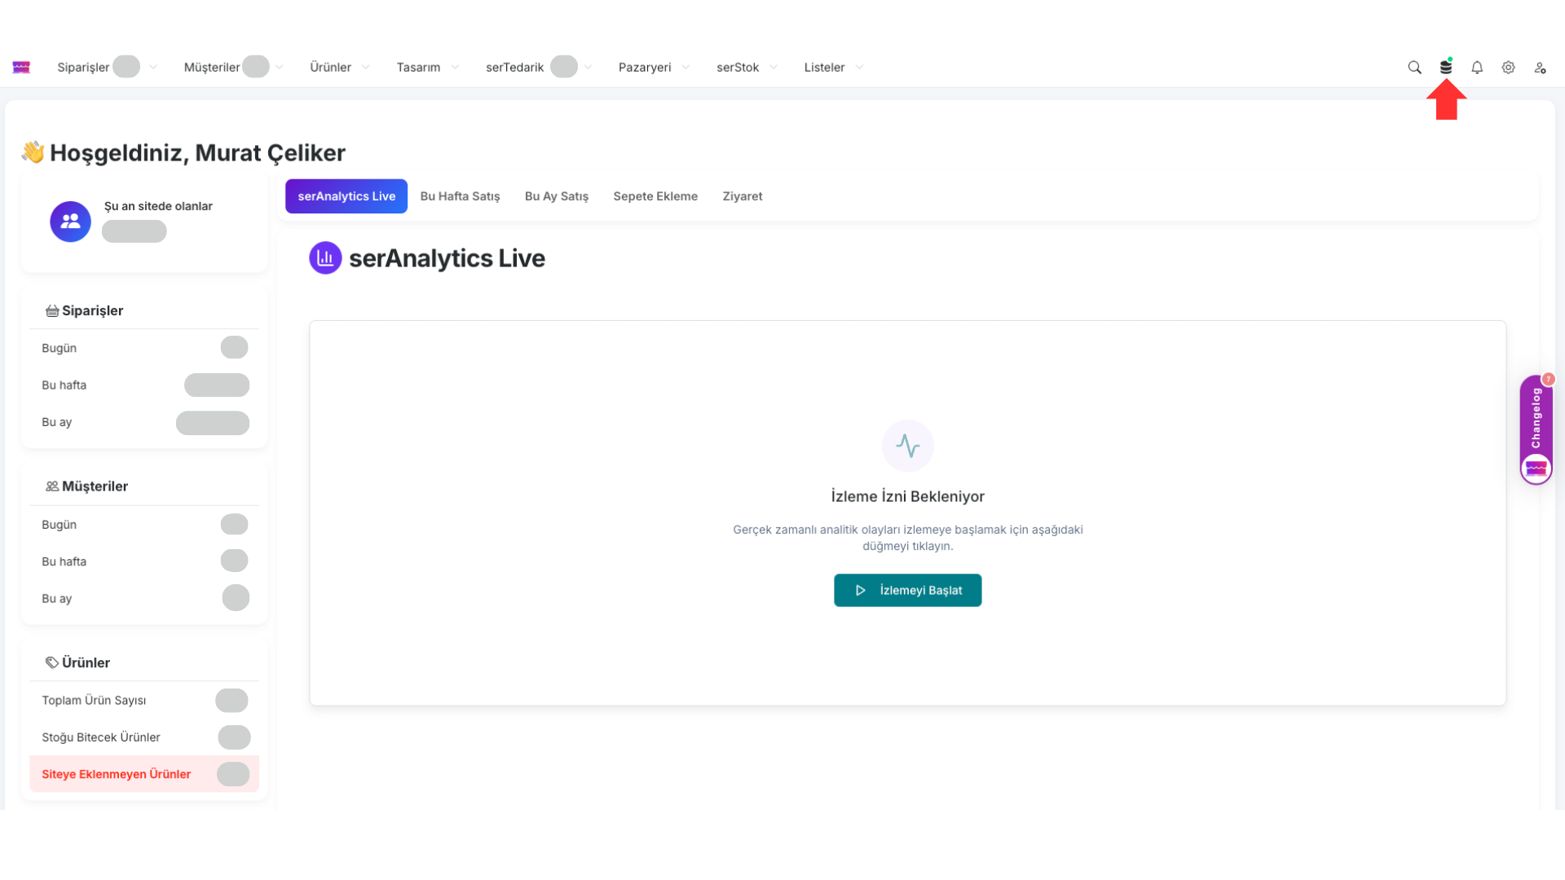This screenshot has height=880, width=1565.
Task: Select the Ziyaret tab
Action: pos(742,196)
